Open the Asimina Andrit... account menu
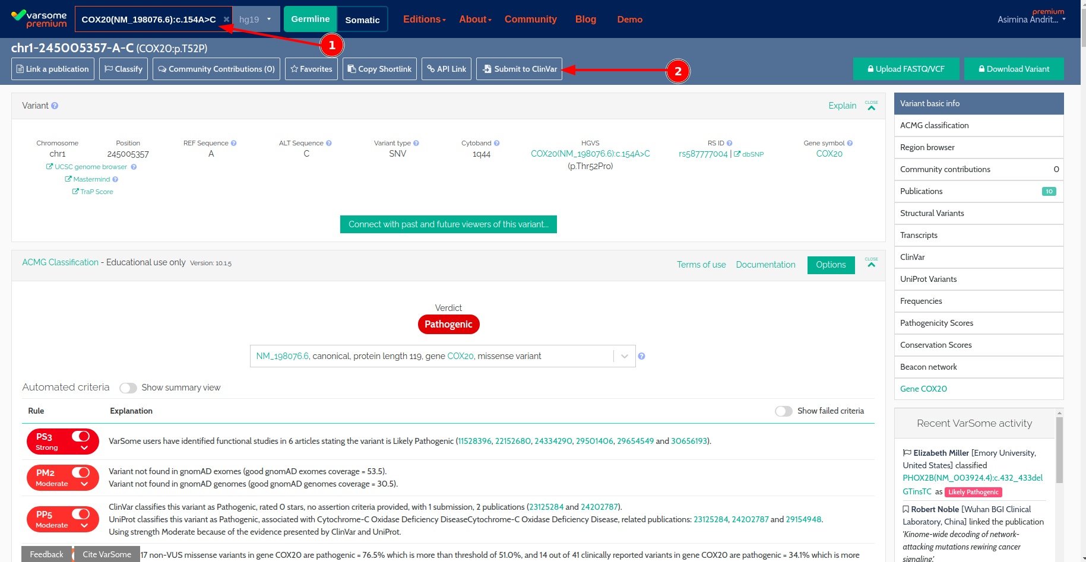 [x=1031, y=19]
